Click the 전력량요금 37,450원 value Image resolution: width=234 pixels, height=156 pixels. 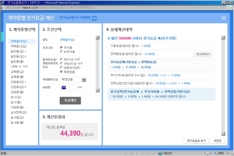(149, 54)
